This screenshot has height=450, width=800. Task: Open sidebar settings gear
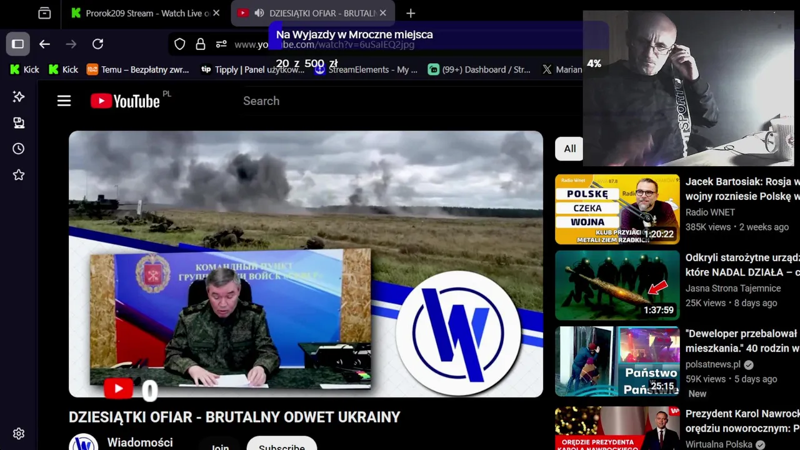(x=19, y=433)
